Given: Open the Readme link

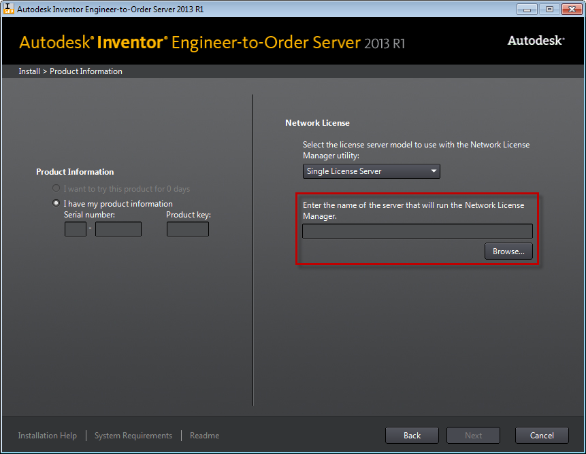Looking at the screenshot, I should click(204, 436).
